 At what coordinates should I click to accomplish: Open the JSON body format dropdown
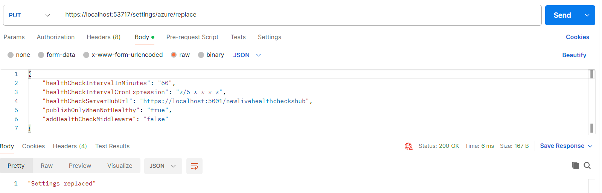coord(247,55)
